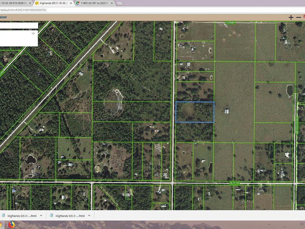
Task: Select the blue-outlined highlighted parcel on the map
Action: tap(195, 112)
